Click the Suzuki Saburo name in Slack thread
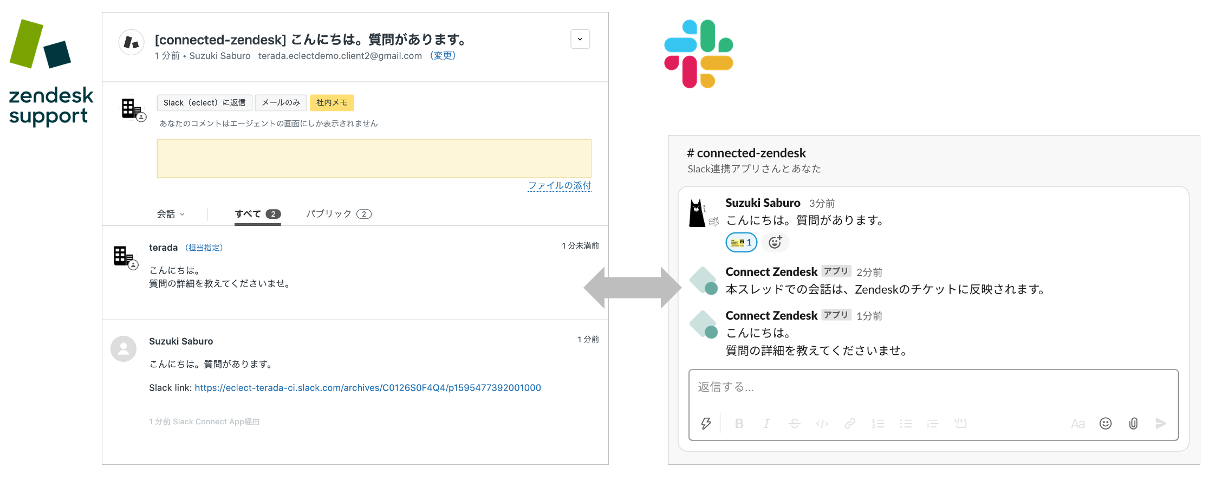This screenshot has width=1209, height=493. [x=763, y=203]
